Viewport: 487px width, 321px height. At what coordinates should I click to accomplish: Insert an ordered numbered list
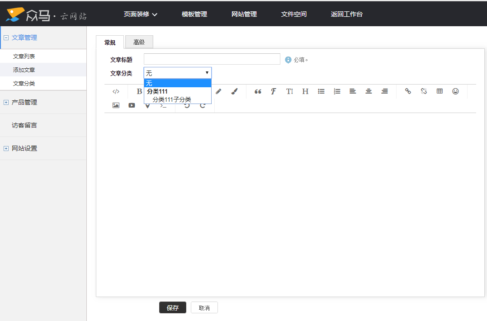337,91
